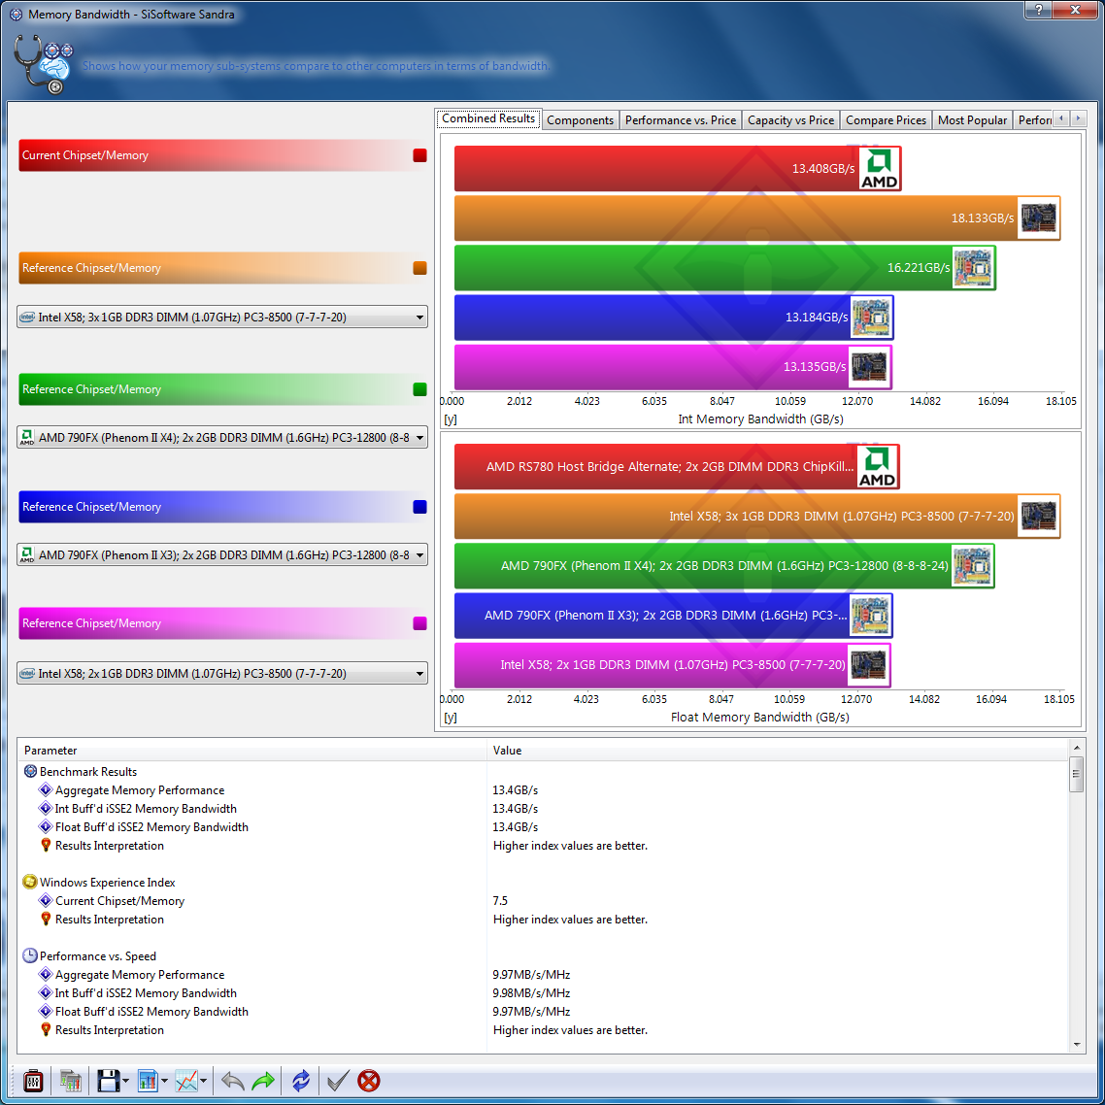Screen dimensions: 1105x1105
Task: Open the options icon in bottom toolbar
Action: coord(33,1081)
